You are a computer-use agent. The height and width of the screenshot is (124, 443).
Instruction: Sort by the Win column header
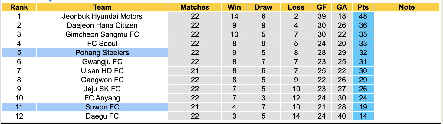click(234, 7)
